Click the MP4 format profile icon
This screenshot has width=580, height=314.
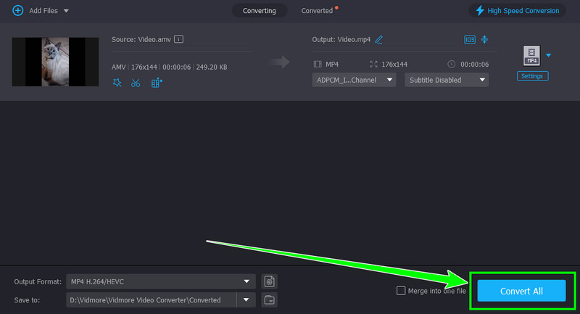532,56
